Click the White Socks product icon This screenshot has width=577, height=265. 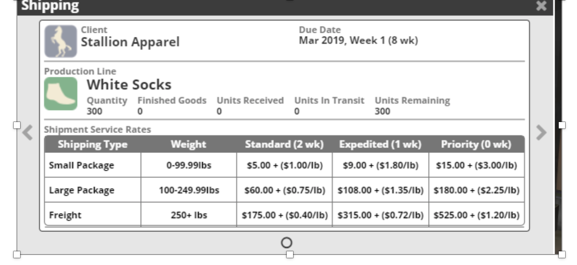[61, 93]
